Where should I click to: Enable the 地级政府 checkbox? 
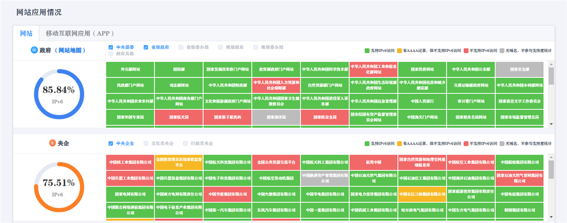pos(220,47)
